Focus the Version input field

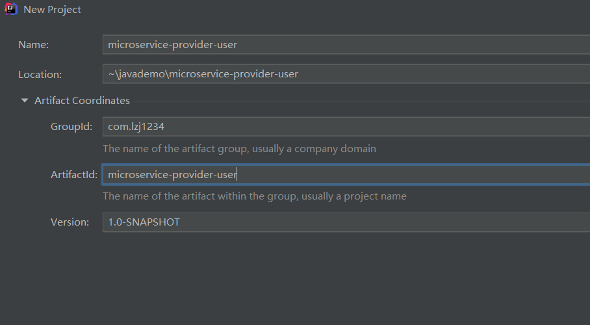pos(346,222)
